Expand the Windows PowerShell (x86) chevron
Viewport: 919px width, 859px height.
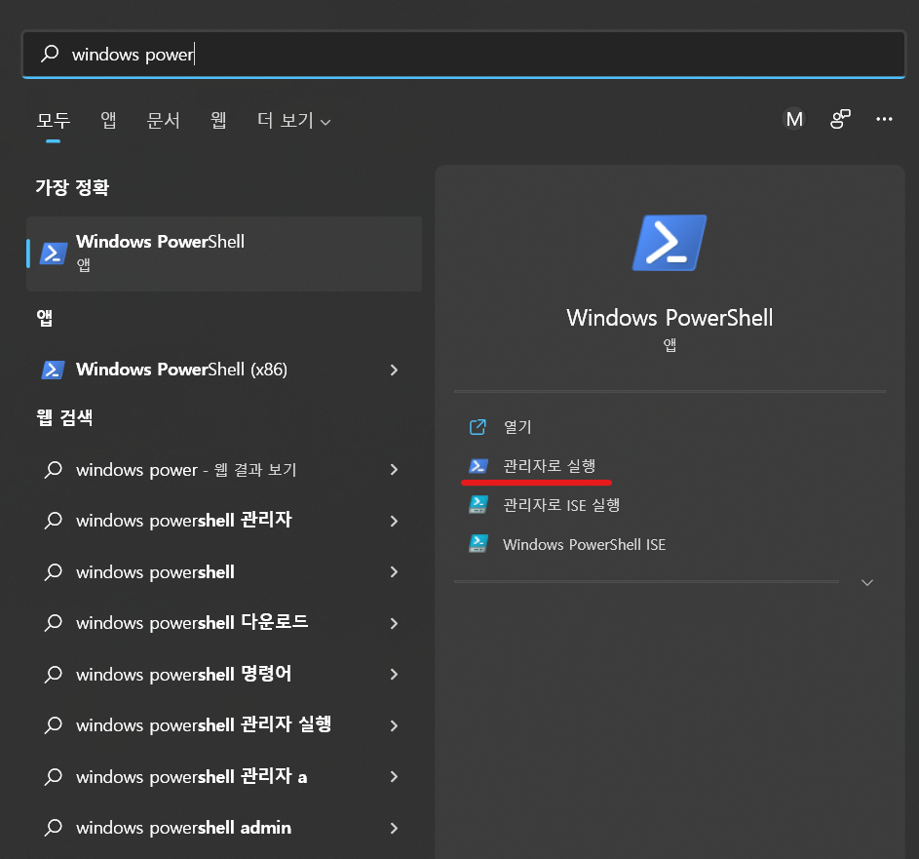[x=394, y=370]
